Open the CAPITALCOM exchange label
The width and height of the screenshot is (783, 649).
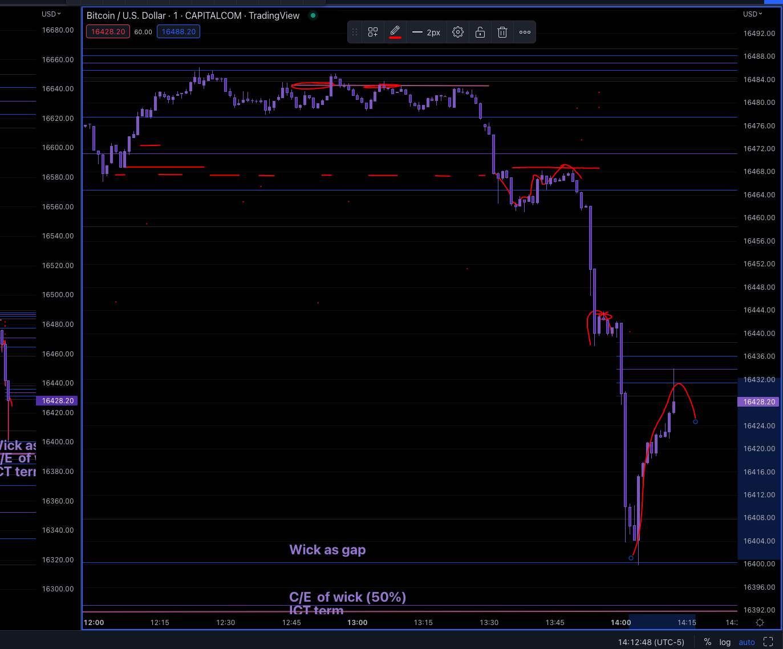213,15
